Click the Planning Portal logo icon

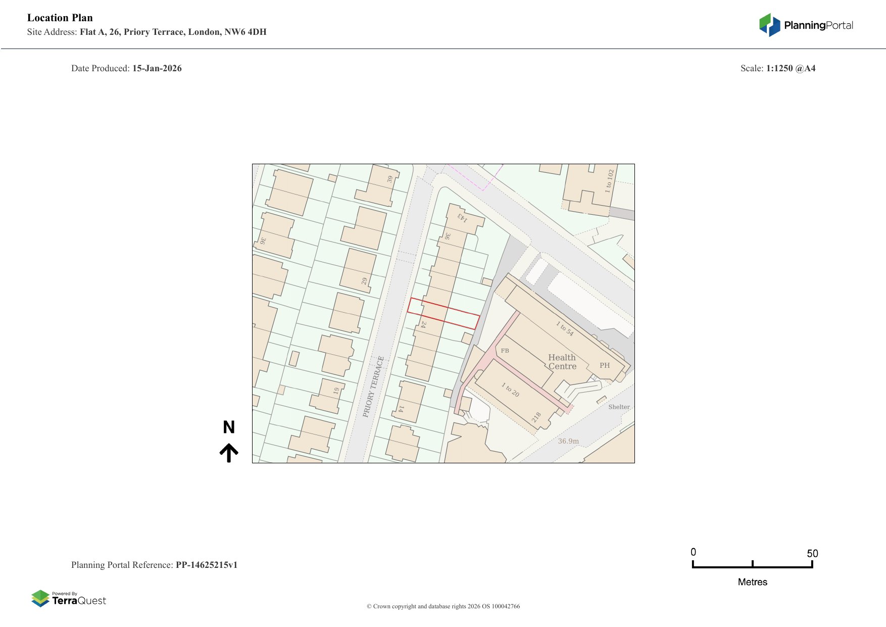pos(769,25)
